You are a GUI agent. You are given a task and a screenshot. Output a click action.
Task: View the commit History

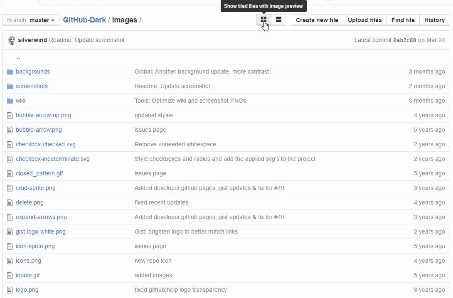click(434, 20)
